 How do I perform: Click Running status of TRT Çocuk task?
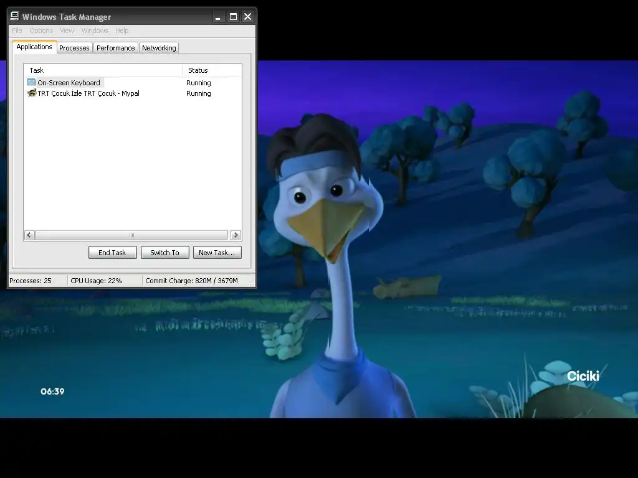(199, 93)
